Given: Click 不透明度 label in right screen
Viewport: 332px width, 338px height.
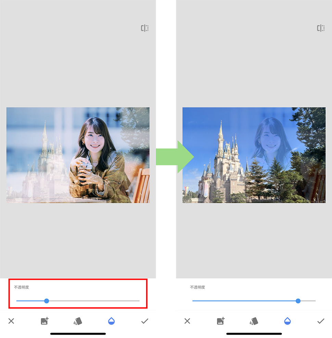Looking at the screenshot, I should (197, 287).
